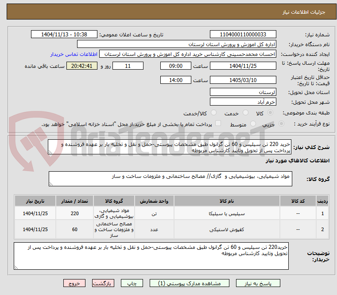Click the announcement date field 1404/11/13 - 10:38
337x295 pixels.
[64, 35]
